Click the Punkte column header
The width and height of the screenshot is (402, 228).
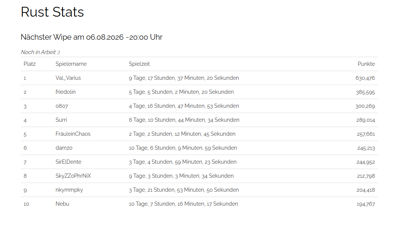pos(366,64)
